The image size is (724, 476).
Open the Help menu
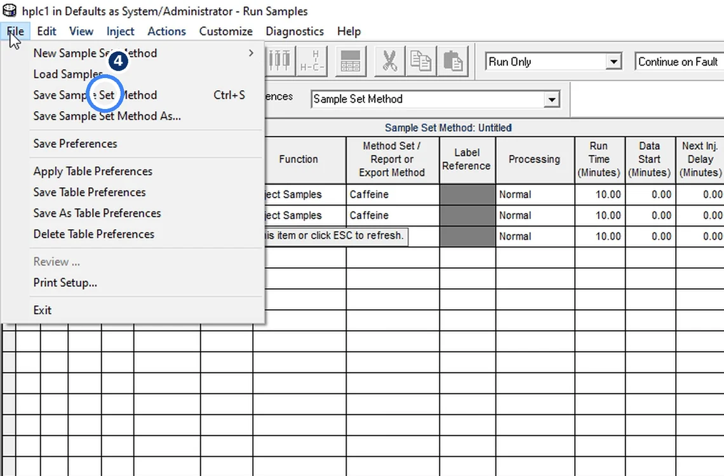pyautogui.click(x=349, y=31)
